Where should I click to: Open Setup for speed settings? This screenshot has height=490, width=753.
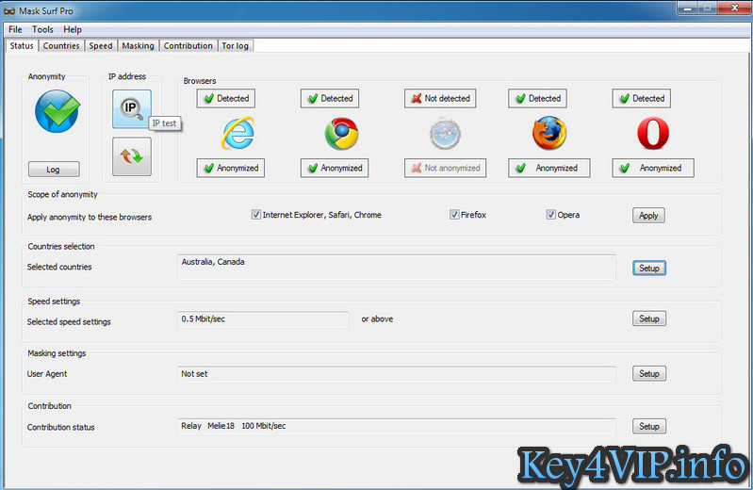(x=648, y=318)
